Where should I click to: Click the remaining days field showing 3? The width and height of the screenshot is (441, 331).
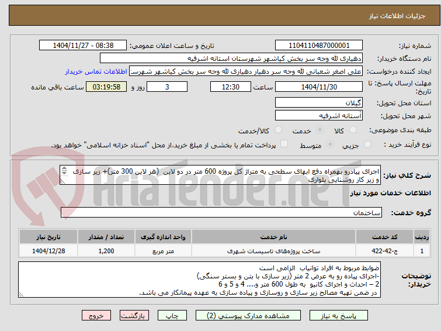tap(167, 87)
